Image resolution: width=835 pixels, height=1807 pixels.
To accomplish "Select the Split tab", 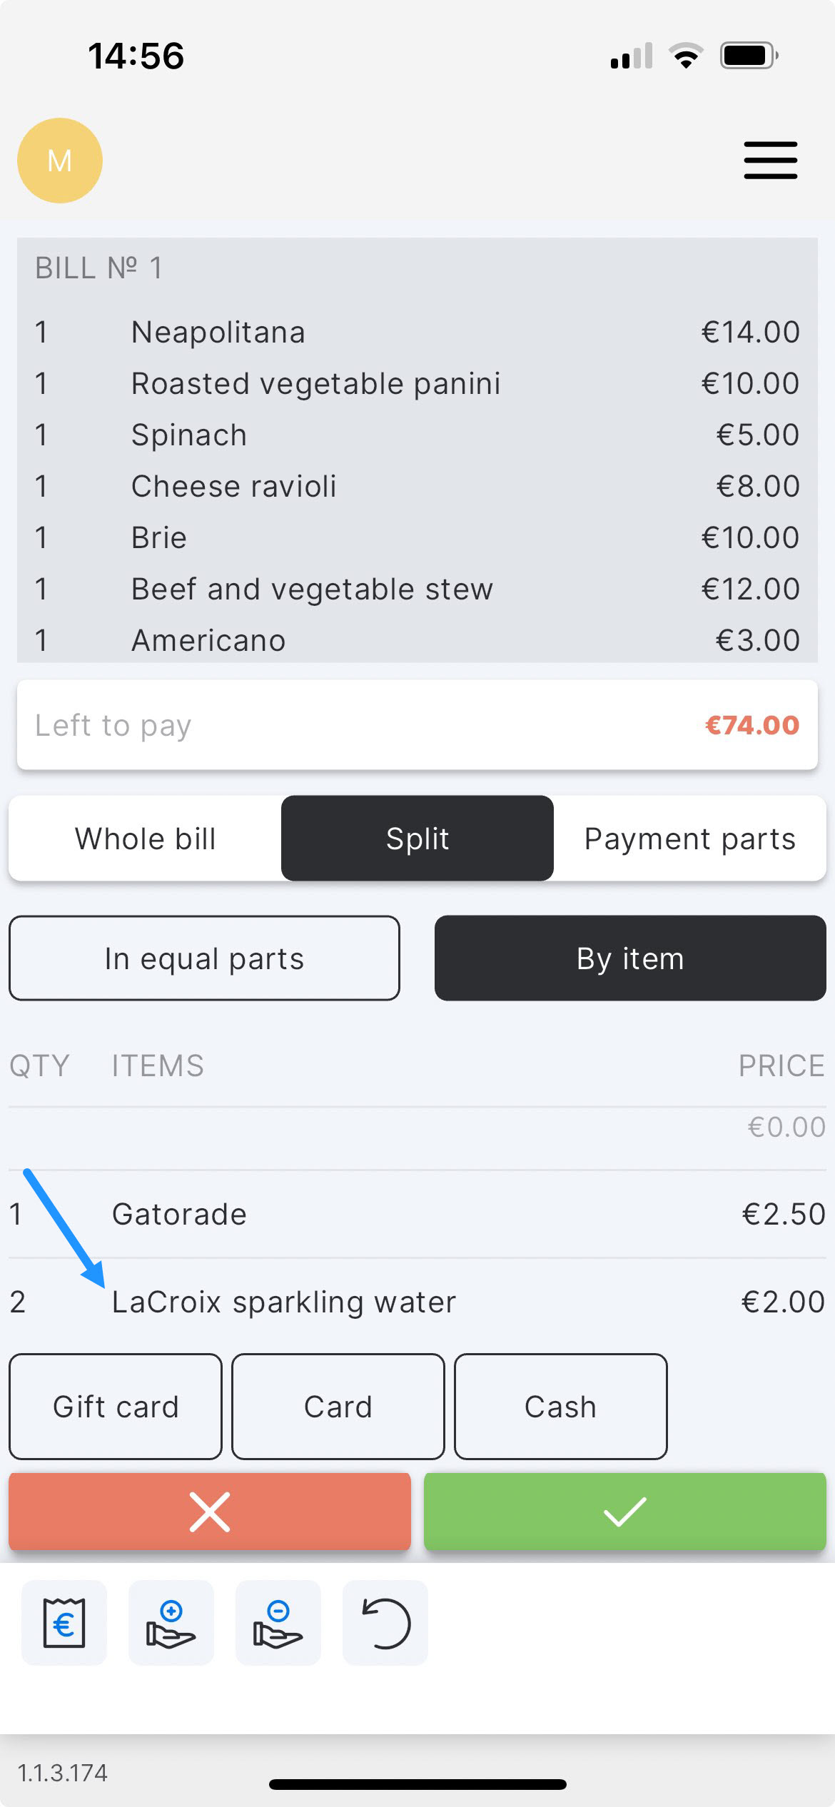I will pyautogui.click(x=417, y=839).
